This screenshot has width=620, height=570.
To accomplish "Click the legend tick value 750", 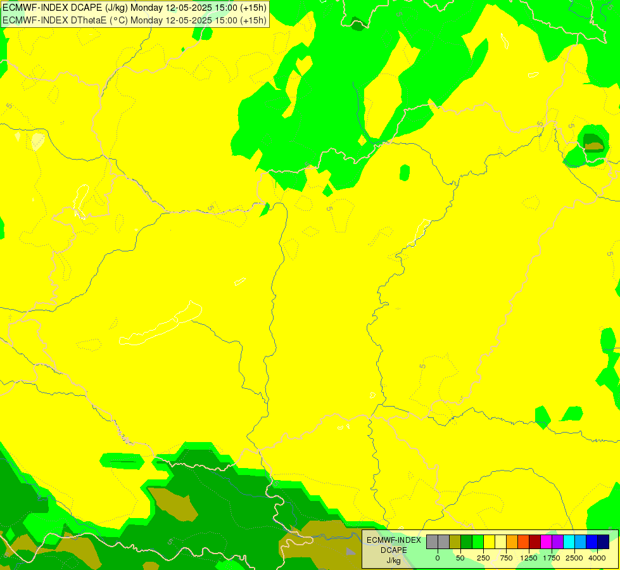I will coord(506,558).
